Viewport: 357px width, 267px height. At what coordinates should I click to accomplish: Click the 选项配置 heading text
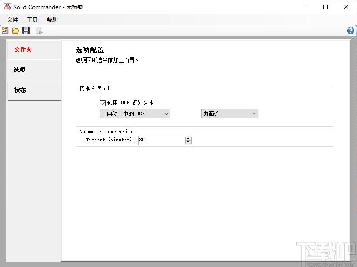click(x=90, y=50)
